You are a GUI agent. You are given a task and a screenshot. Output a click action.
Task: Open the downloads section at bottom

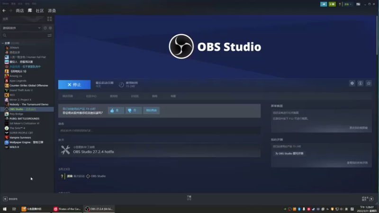[x=189, y=198]
